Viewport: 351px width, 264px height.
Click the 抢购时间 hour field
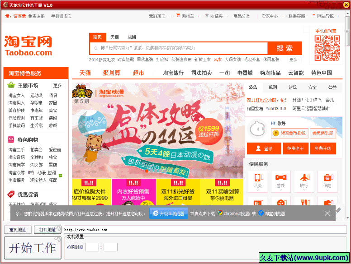pos(92,247)
